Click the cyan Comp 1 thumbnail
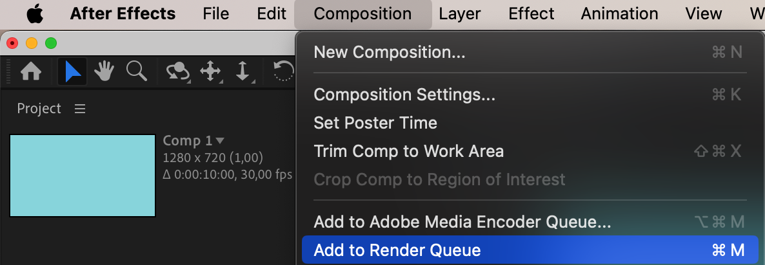 [x=83, y=176]
